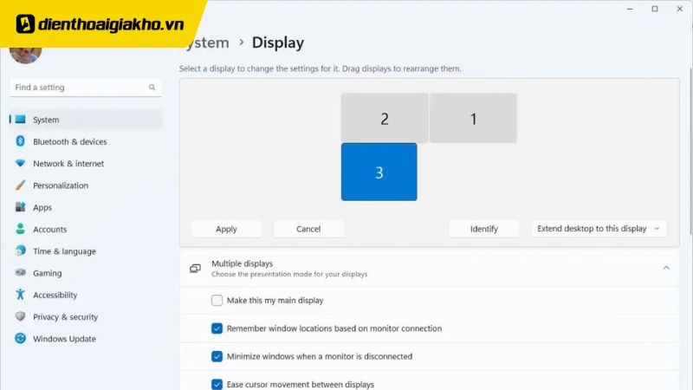The width and height of the screenshot is (693, 390).
Task: Open Personalization settings
Action: coord(86,185)
